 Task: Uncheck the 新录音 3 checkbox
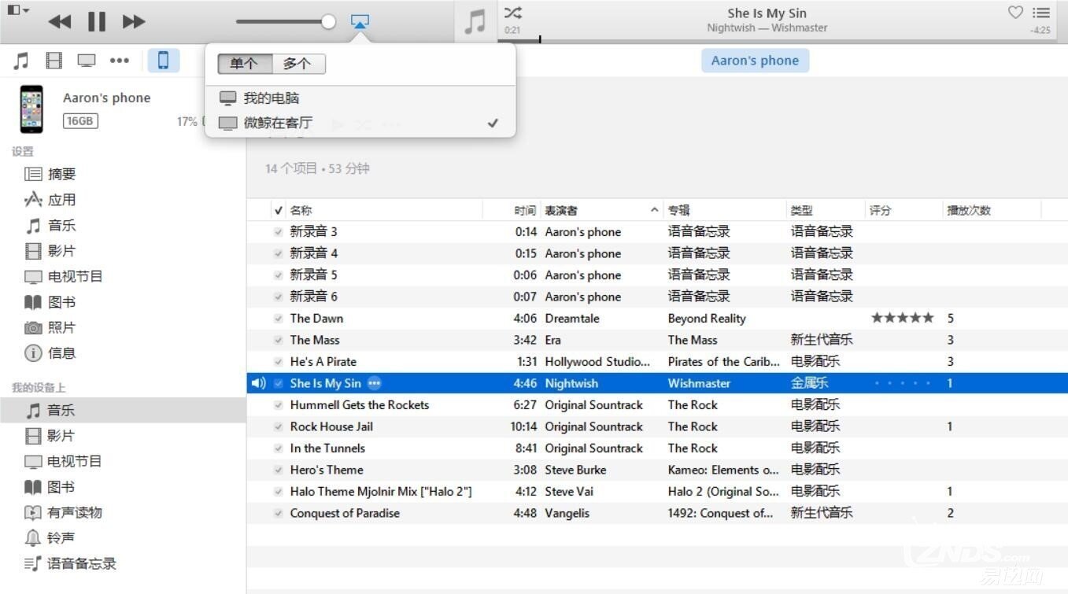coord(279,232)
